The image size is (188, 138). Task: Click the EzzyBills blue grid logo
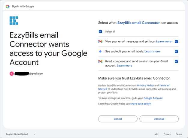tap(14, 20)
